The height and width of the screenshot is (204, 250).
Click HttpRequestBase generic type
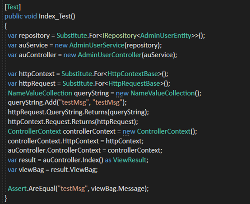(134, 83)
